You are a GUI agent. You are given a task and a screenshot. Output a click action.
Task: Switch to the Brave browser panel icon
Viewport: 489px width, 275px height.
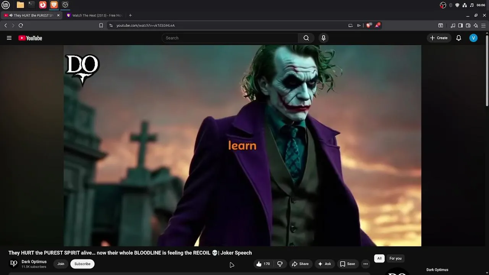(54, 5)
